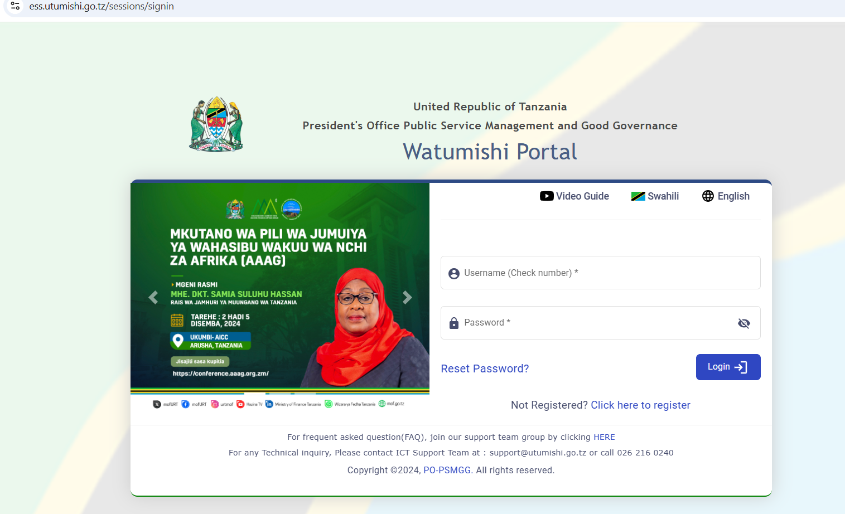This screenshot has width=845, height=514.
Task: Show the previous carousel slide
Action: (x=153, y=298)
